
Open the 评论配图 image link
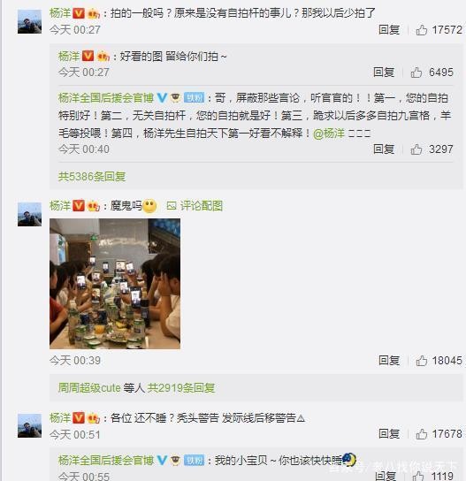click(x=195, y=206)
